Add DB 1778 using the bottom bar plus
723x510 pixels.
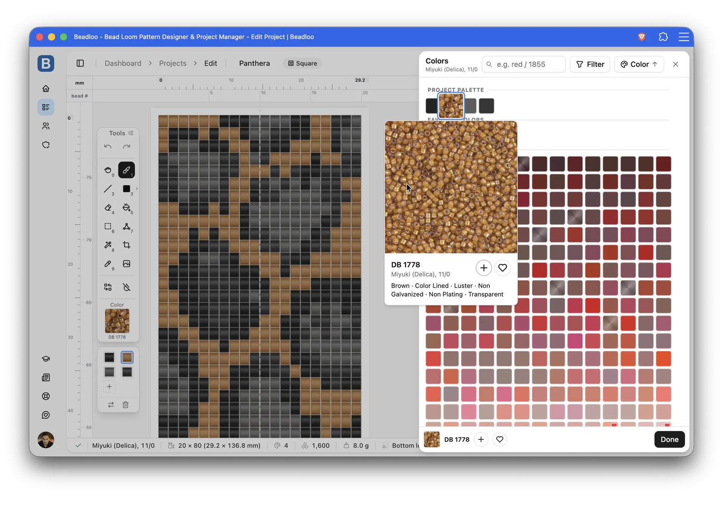coord(481,440)
